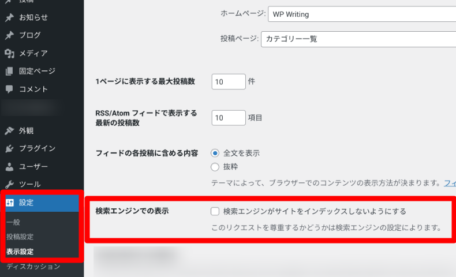
Task: Click the 設定 settings sliders icon
Action: [10, 203]
